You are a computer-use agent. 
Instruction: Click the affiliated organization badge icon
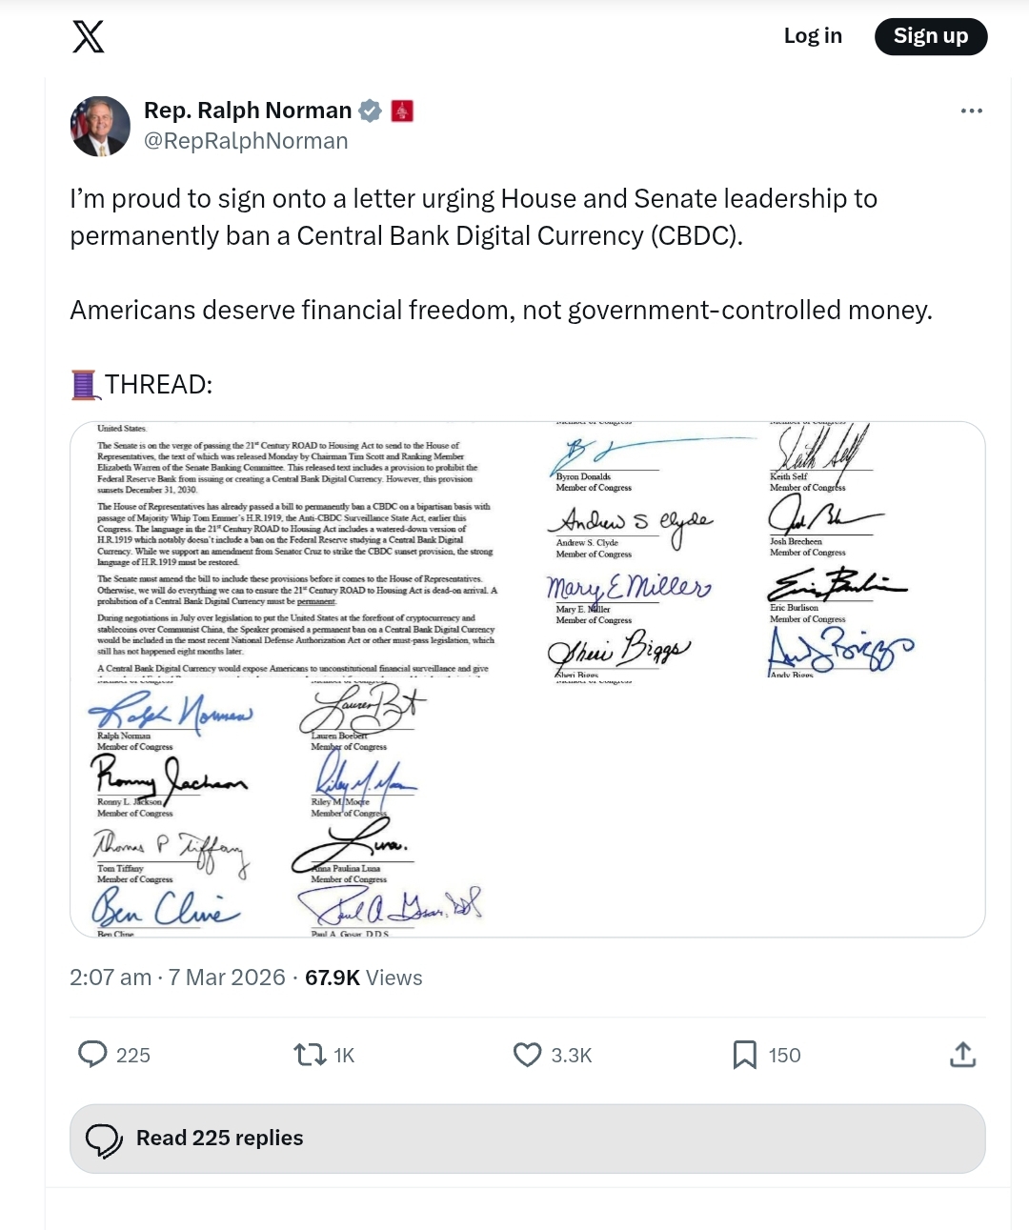pos(404,111)
